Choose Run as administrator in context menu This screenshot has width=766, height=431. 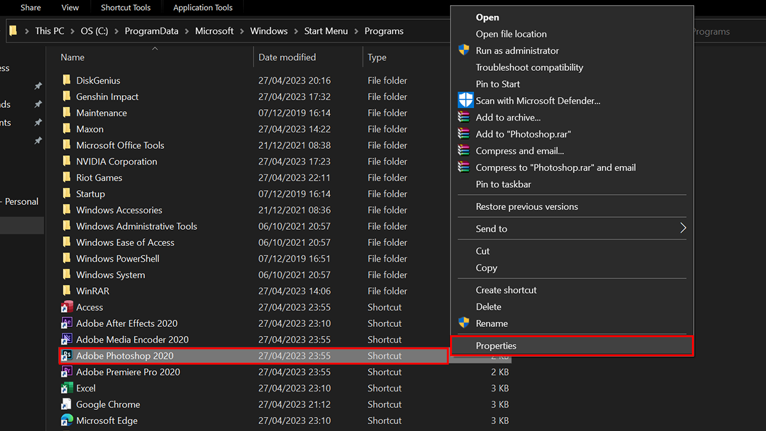coord(517,50)
